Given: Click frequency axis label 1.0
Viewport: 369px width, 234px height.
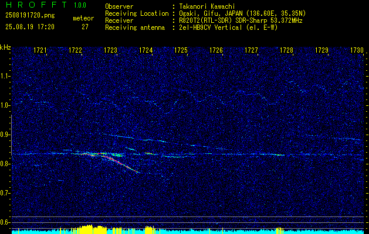Looking at the screenshot, I should point(5,105).
